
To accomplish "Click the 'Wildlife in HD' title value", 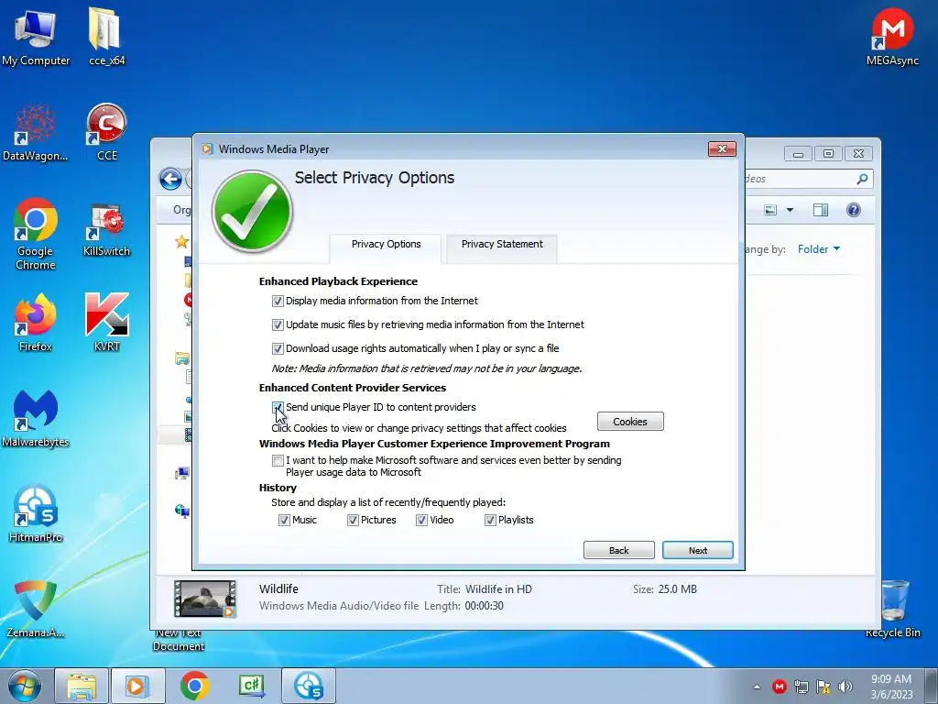I will (498, 589).
